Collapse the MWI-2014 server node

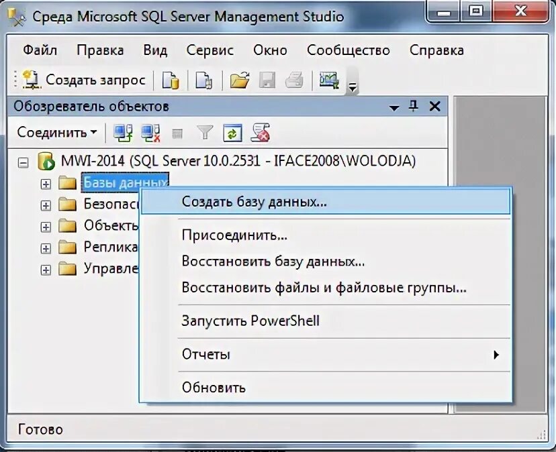point(24,163)
